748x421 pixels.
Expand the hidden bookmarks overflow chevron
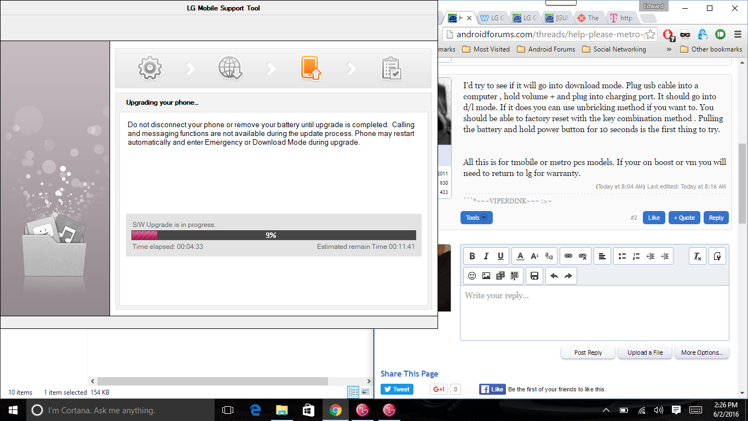tap(669, 49)
